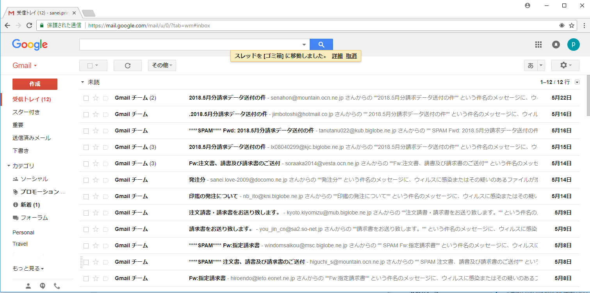Open Google notifications bell icon
Viewport: 590px width, 293px height.
[556, 45]
